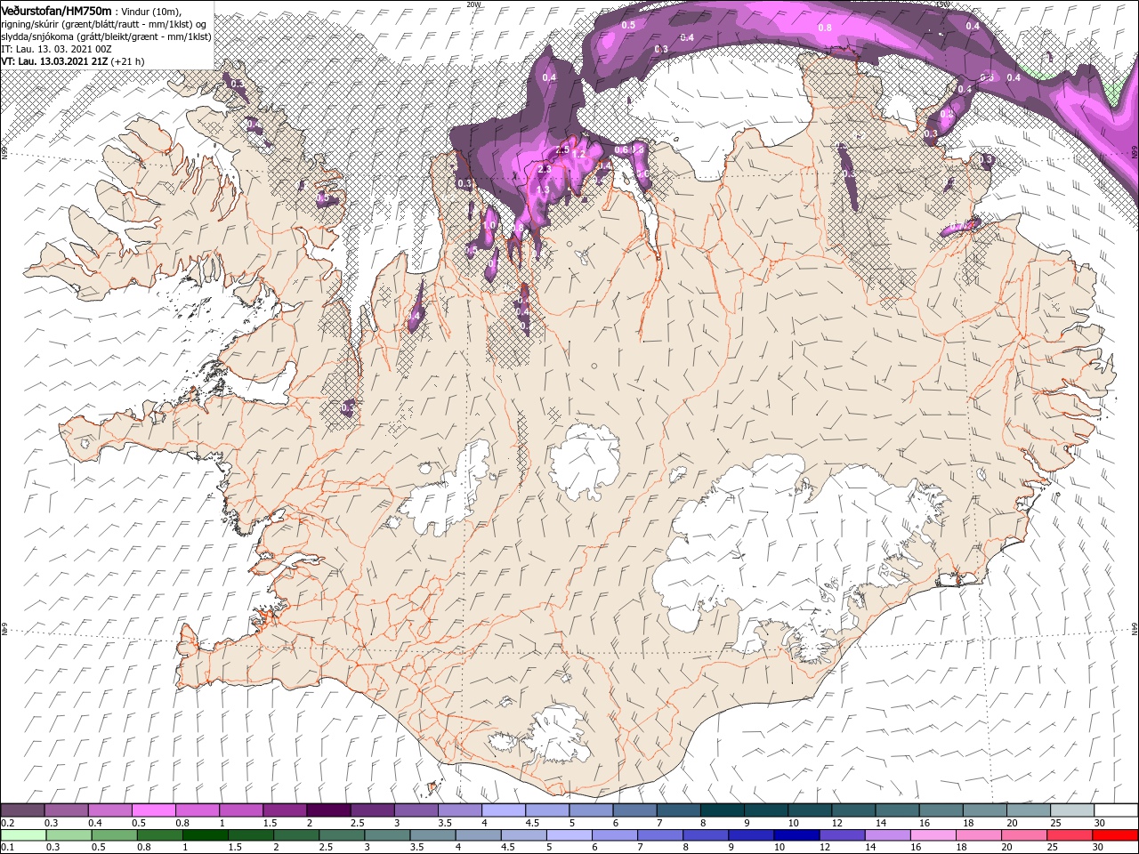Viewport: 1139px width, 854px height.
Task: Select bottom-row legend swatch for 1 (dark green)
Action: point(205,835)
